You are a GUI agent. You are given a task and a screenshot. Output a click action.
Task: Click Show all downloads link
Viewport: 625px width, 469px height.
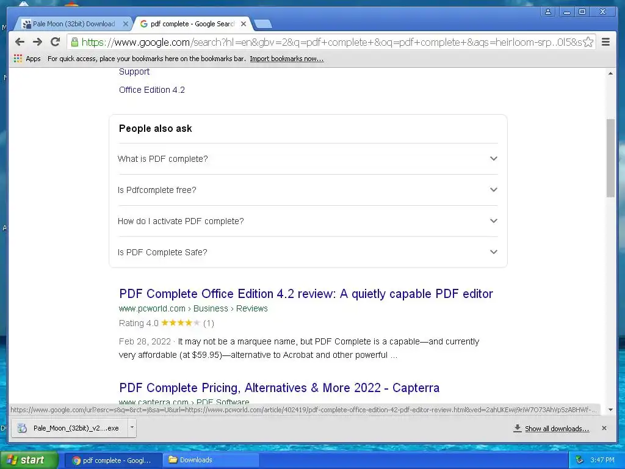coord(557,428)
